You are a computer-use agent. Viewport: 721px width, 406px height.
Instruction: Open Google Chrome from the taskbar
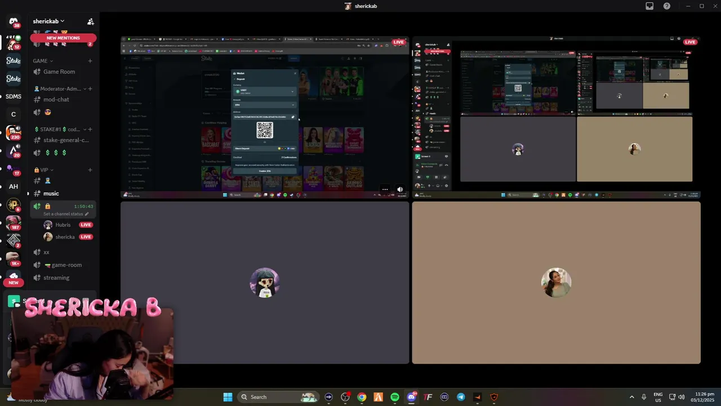coord(362,397)
